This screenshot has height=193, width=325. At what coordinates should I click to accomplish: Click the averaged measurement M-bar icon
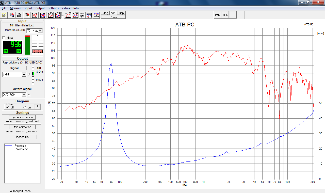coord(68,15)
